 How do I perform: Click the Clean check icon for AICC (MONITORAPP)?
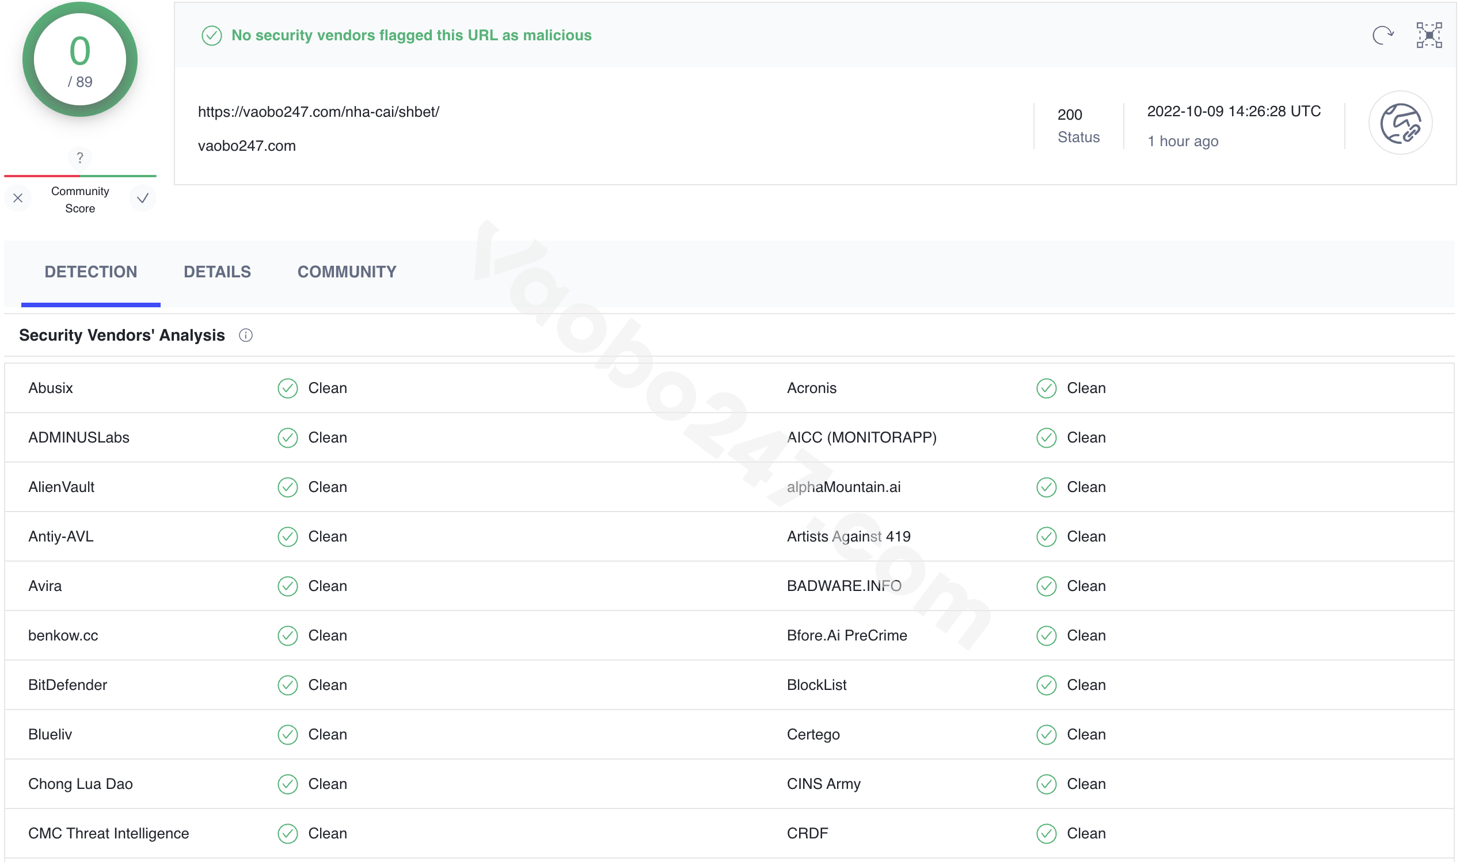tap(1046, 437)
